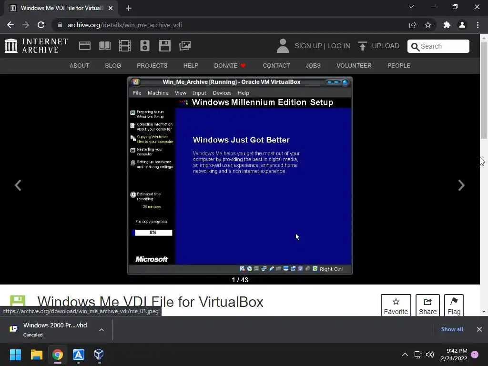The height and width of the screenshot is (366, 488).
Task: Show next image in carousel
Action: tap(461, 185)
